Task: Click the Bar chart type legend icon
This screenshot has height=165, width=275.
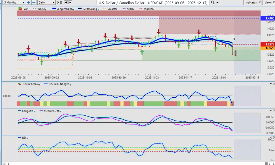Action: click(20, 9)
